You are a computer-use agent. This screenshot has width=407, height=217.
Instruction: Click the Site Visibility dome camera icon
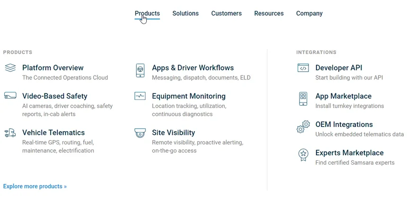pyautogui.click(x=140, y=133)
